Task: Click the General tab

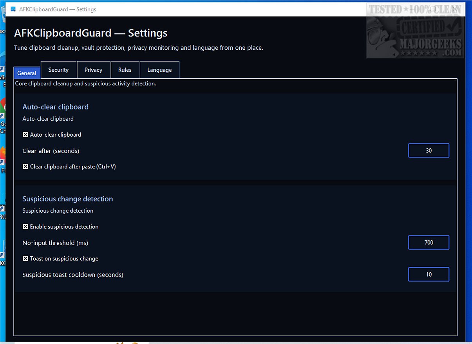Action: 27,73
